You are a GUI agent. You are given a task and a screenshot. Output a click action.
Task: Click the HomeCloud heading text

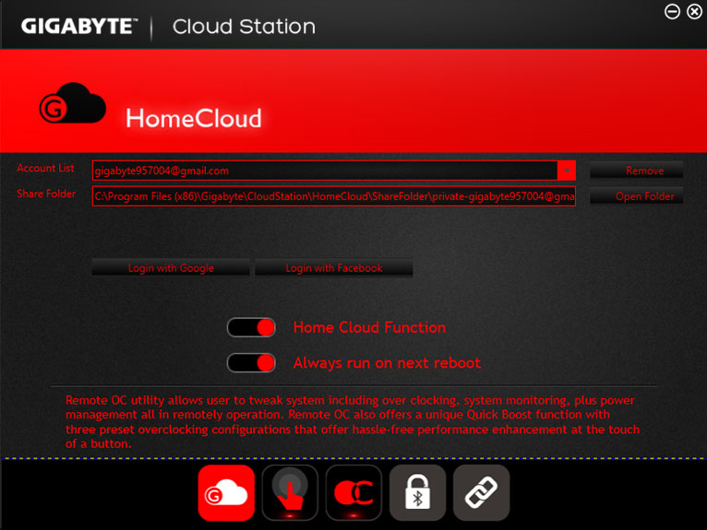(x=194, y=118)
